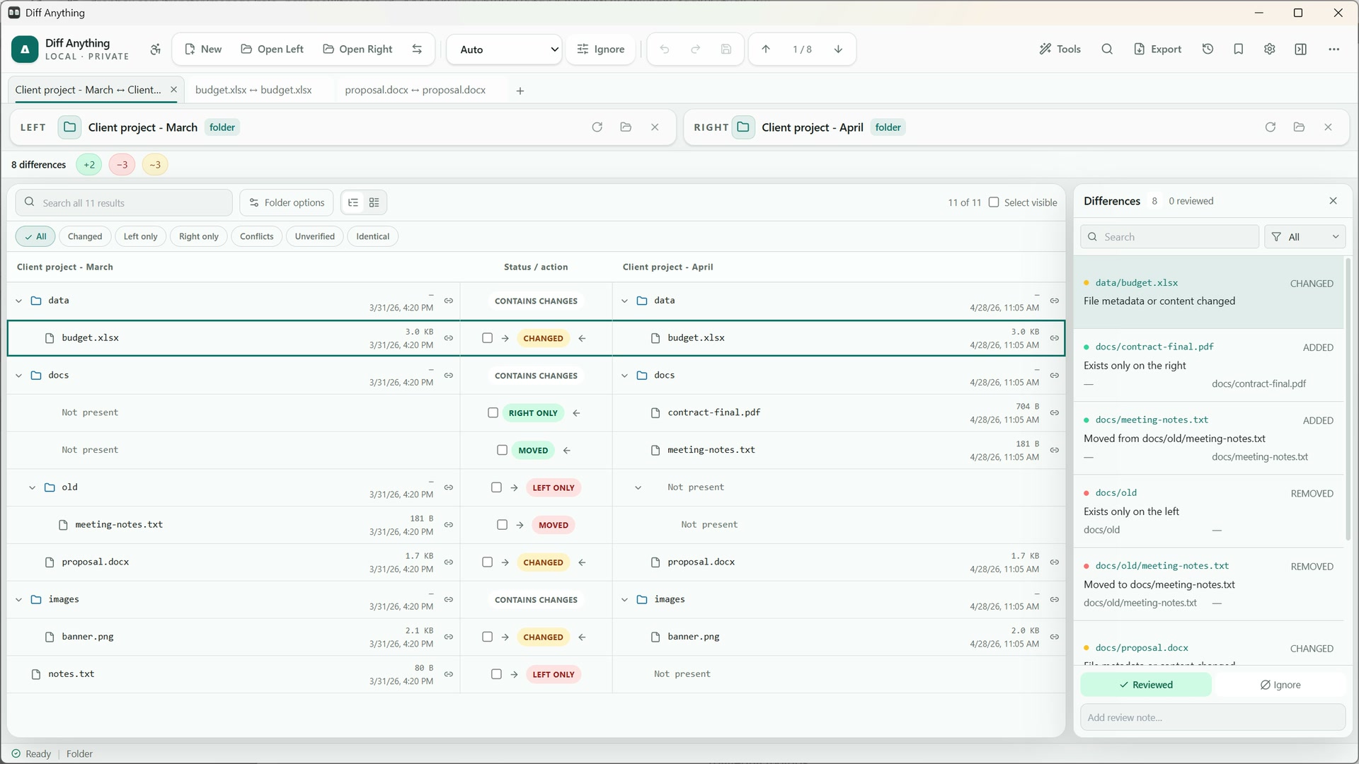
Task: Open settings gear icon
Action: click(x=1270, y=49)
